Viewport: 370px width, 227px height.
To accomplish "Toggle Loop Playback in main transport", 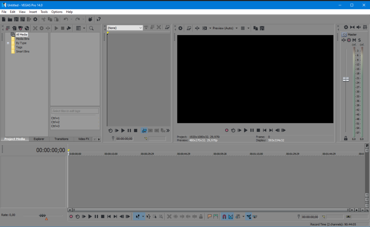I will [78, 217].
